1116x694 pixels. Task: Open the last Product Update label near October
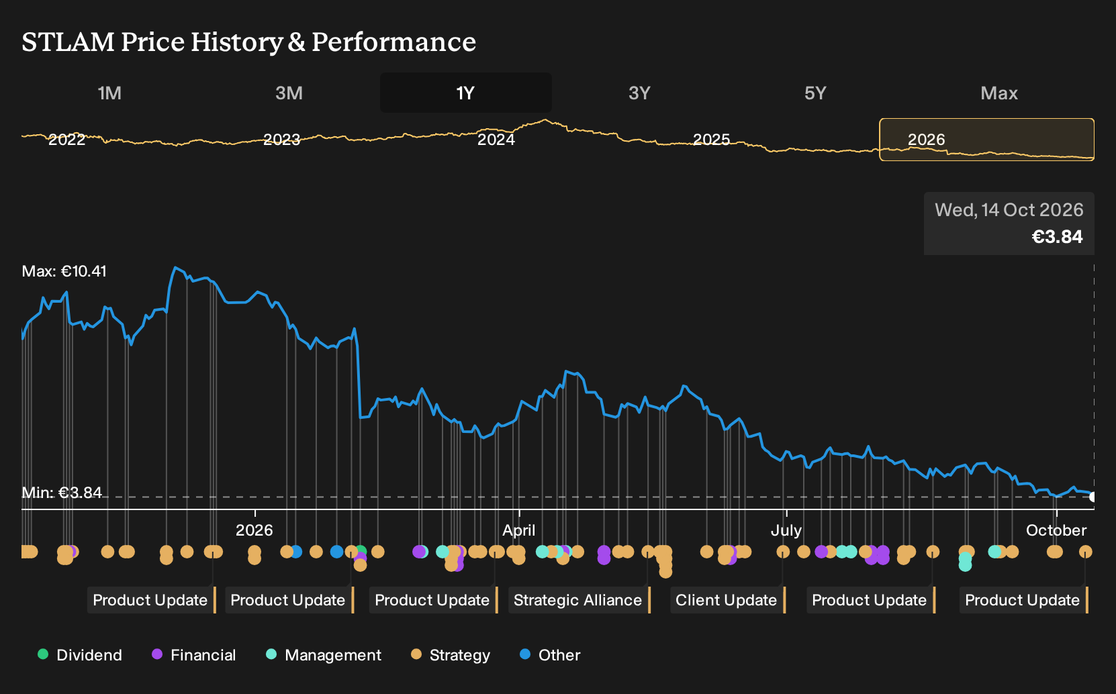point(1024,600)
